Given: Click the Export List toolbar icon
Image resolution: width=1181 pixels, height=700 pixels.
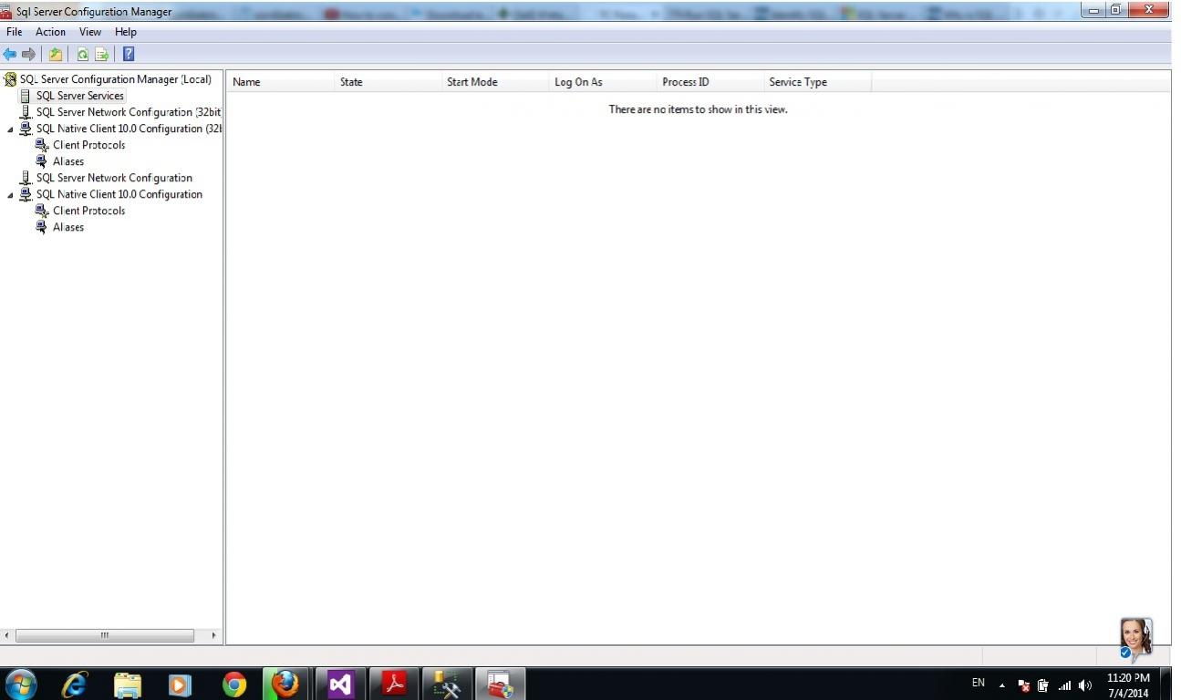Looking at the screenshot, I should click(x=102, y=55).
